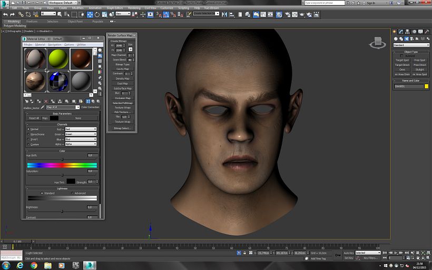Open the Alpha channel dropdown
This screenshot has width=432, height=270.
(80, 144)
